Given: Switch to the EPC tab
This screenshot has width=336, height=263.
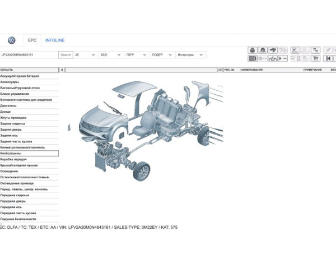Looking at the screenshot, I should [x=32, y=40].
